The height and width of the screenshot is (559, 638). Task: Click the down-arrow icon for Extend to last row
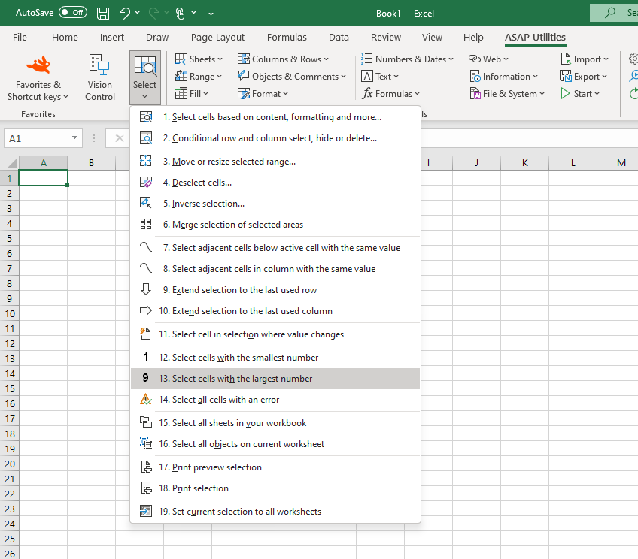146,290
